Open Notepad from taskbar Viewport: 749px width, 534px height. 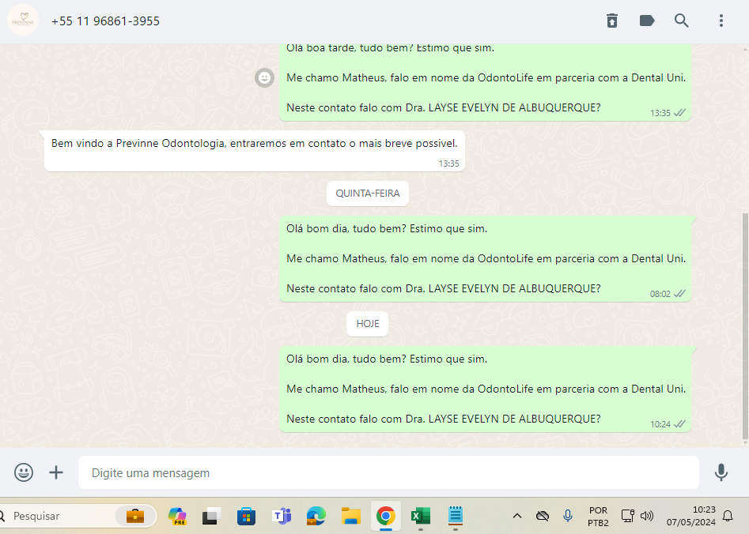coord(456,516)
